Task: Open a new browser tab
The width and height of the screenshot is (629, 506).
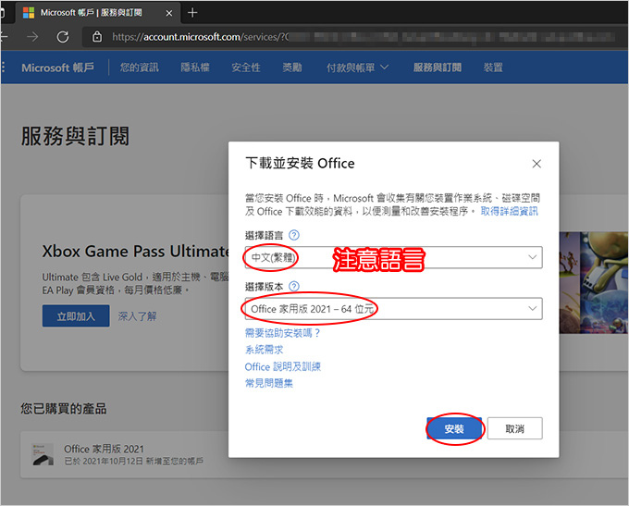Action: click(x=192, y=13)
